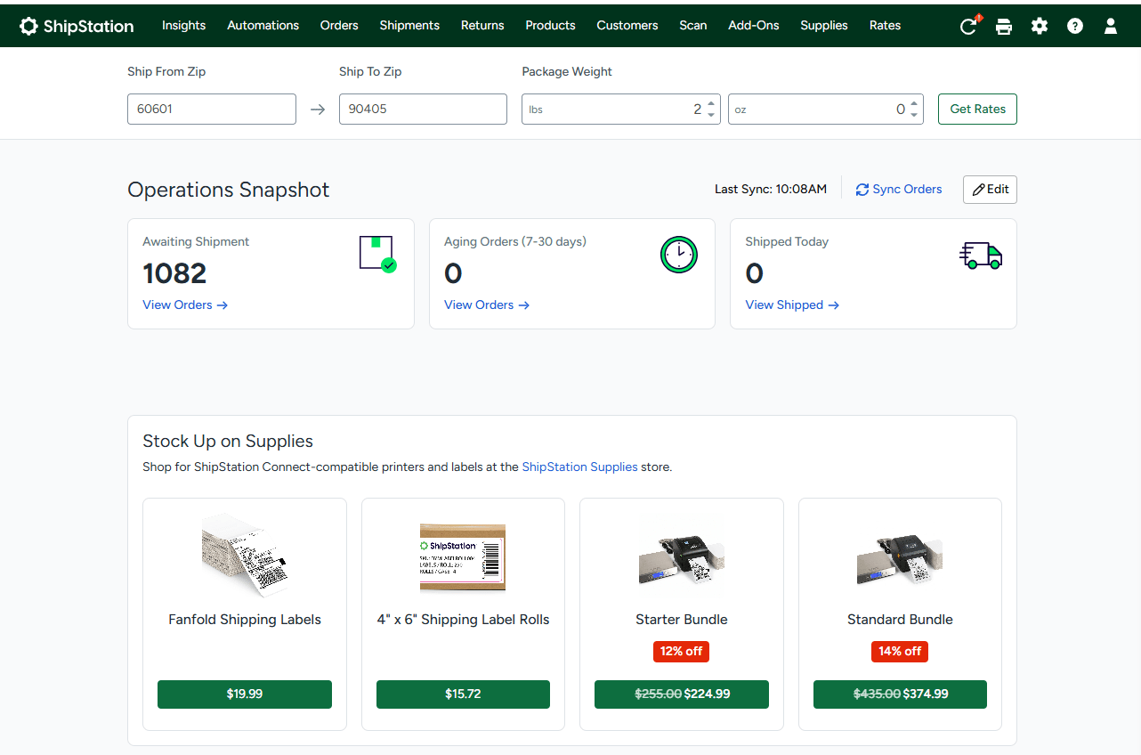This screenshot has width=1141, height=755.
Task: Open the printer icon in the header
Action: [1004, 26]
